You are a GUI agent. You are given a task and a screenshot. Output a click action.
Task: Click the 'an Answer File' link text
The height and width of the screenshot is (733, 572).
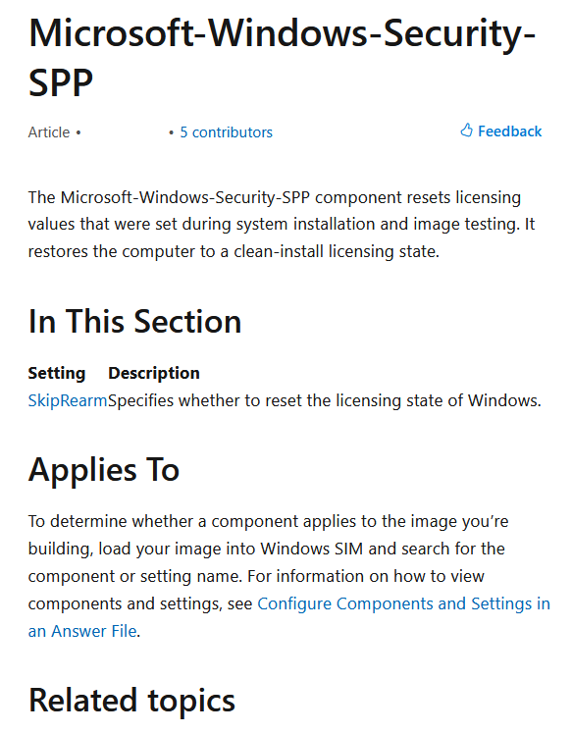coord(82,631)
